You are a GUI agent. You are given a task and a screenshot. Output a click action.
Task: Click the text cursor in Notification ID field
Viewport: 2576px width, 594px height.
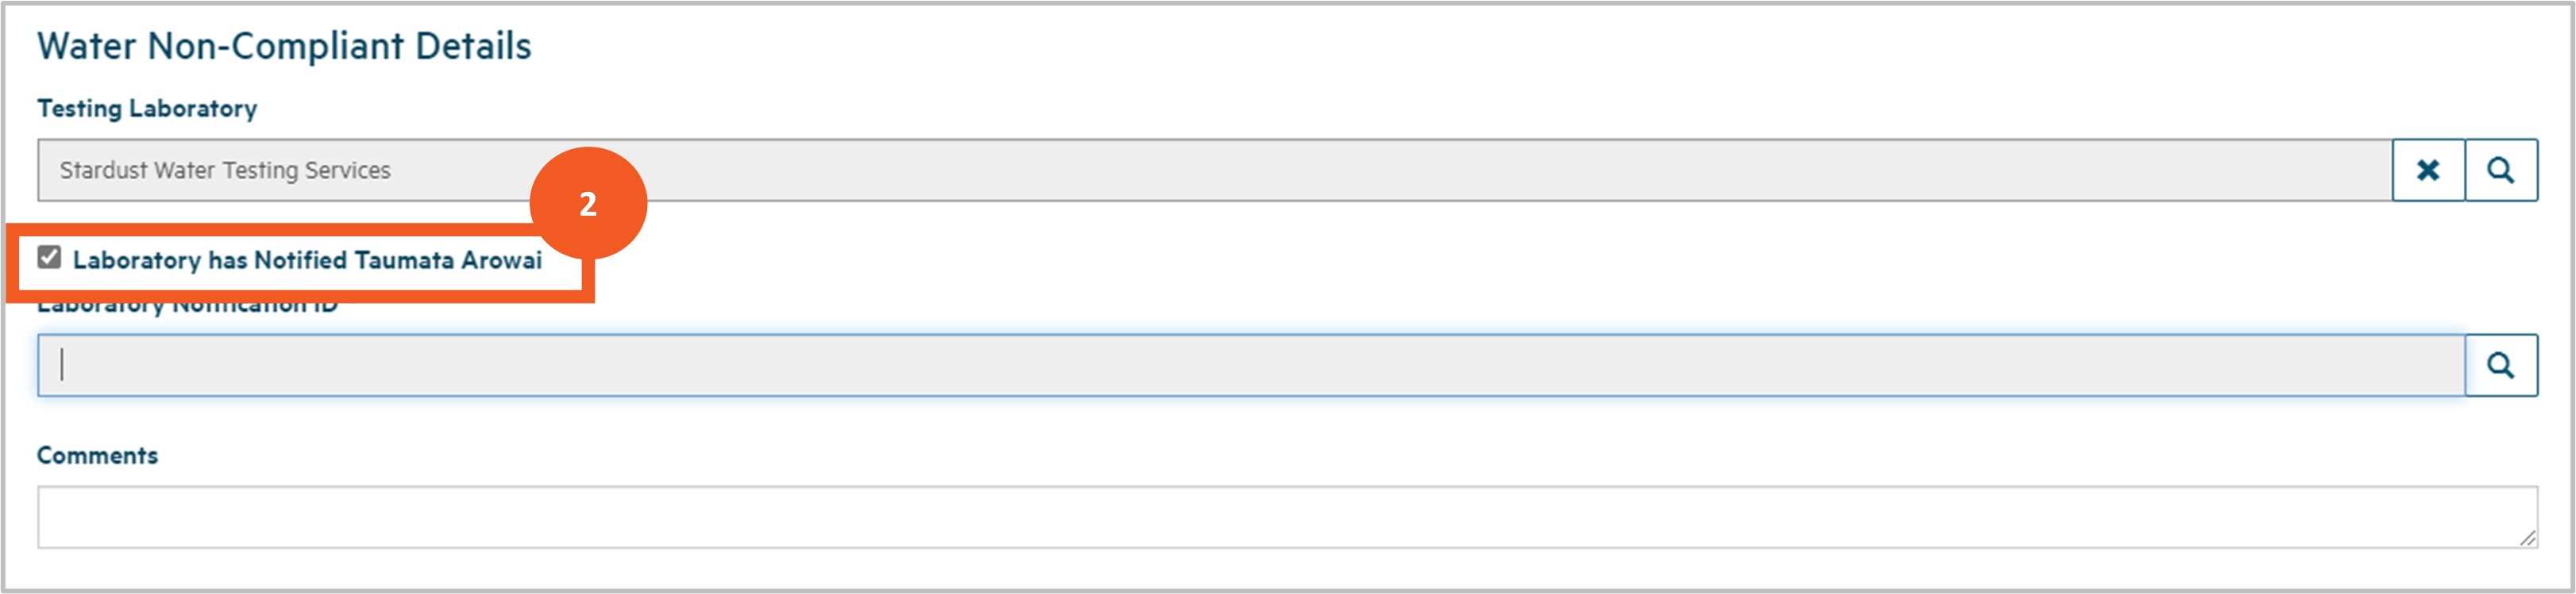(62, 366)
